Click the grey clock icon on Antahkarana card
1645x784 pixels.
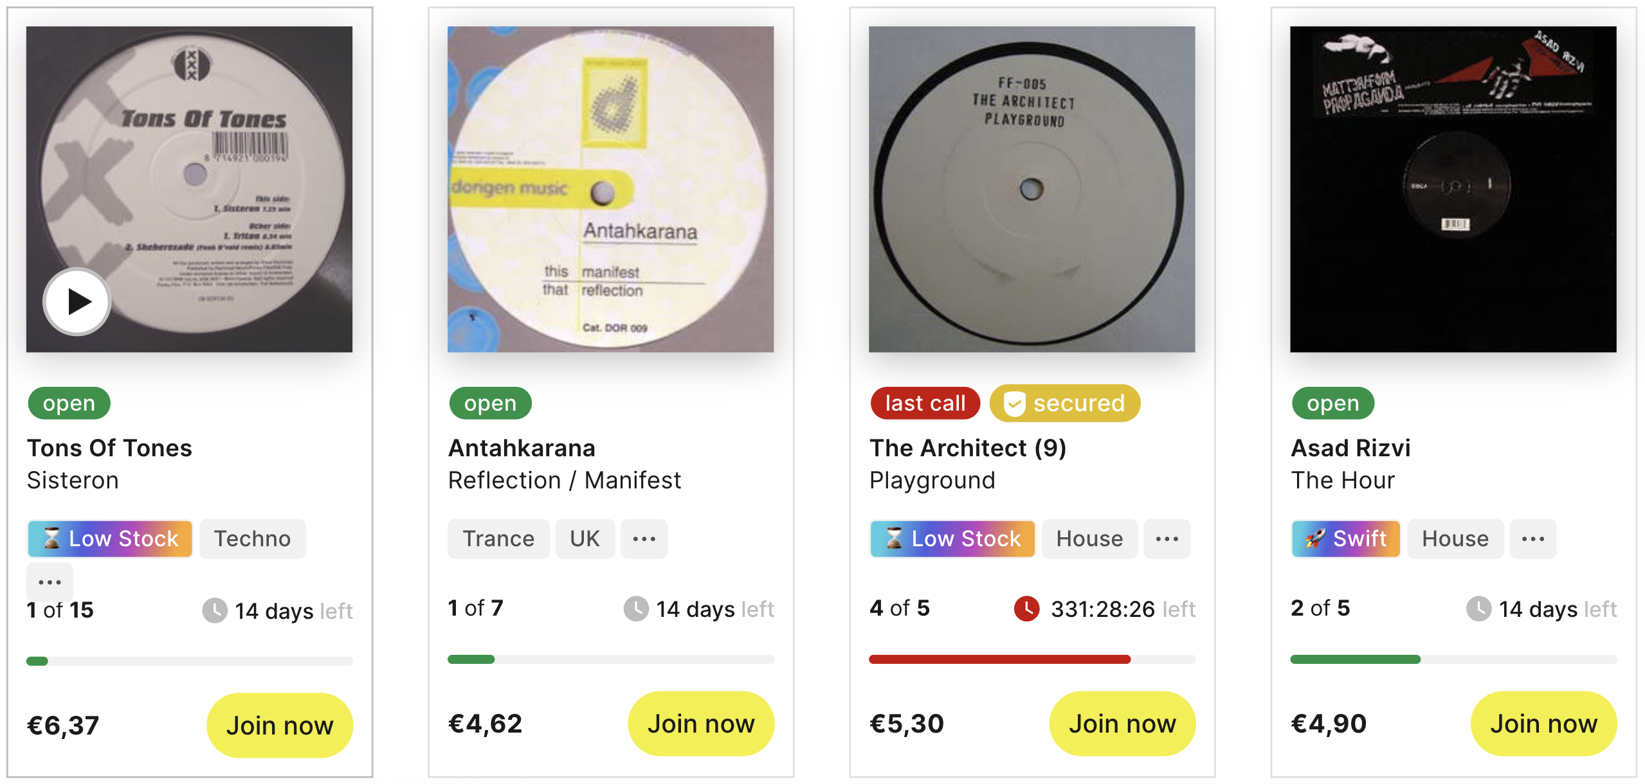pos(636,608)
